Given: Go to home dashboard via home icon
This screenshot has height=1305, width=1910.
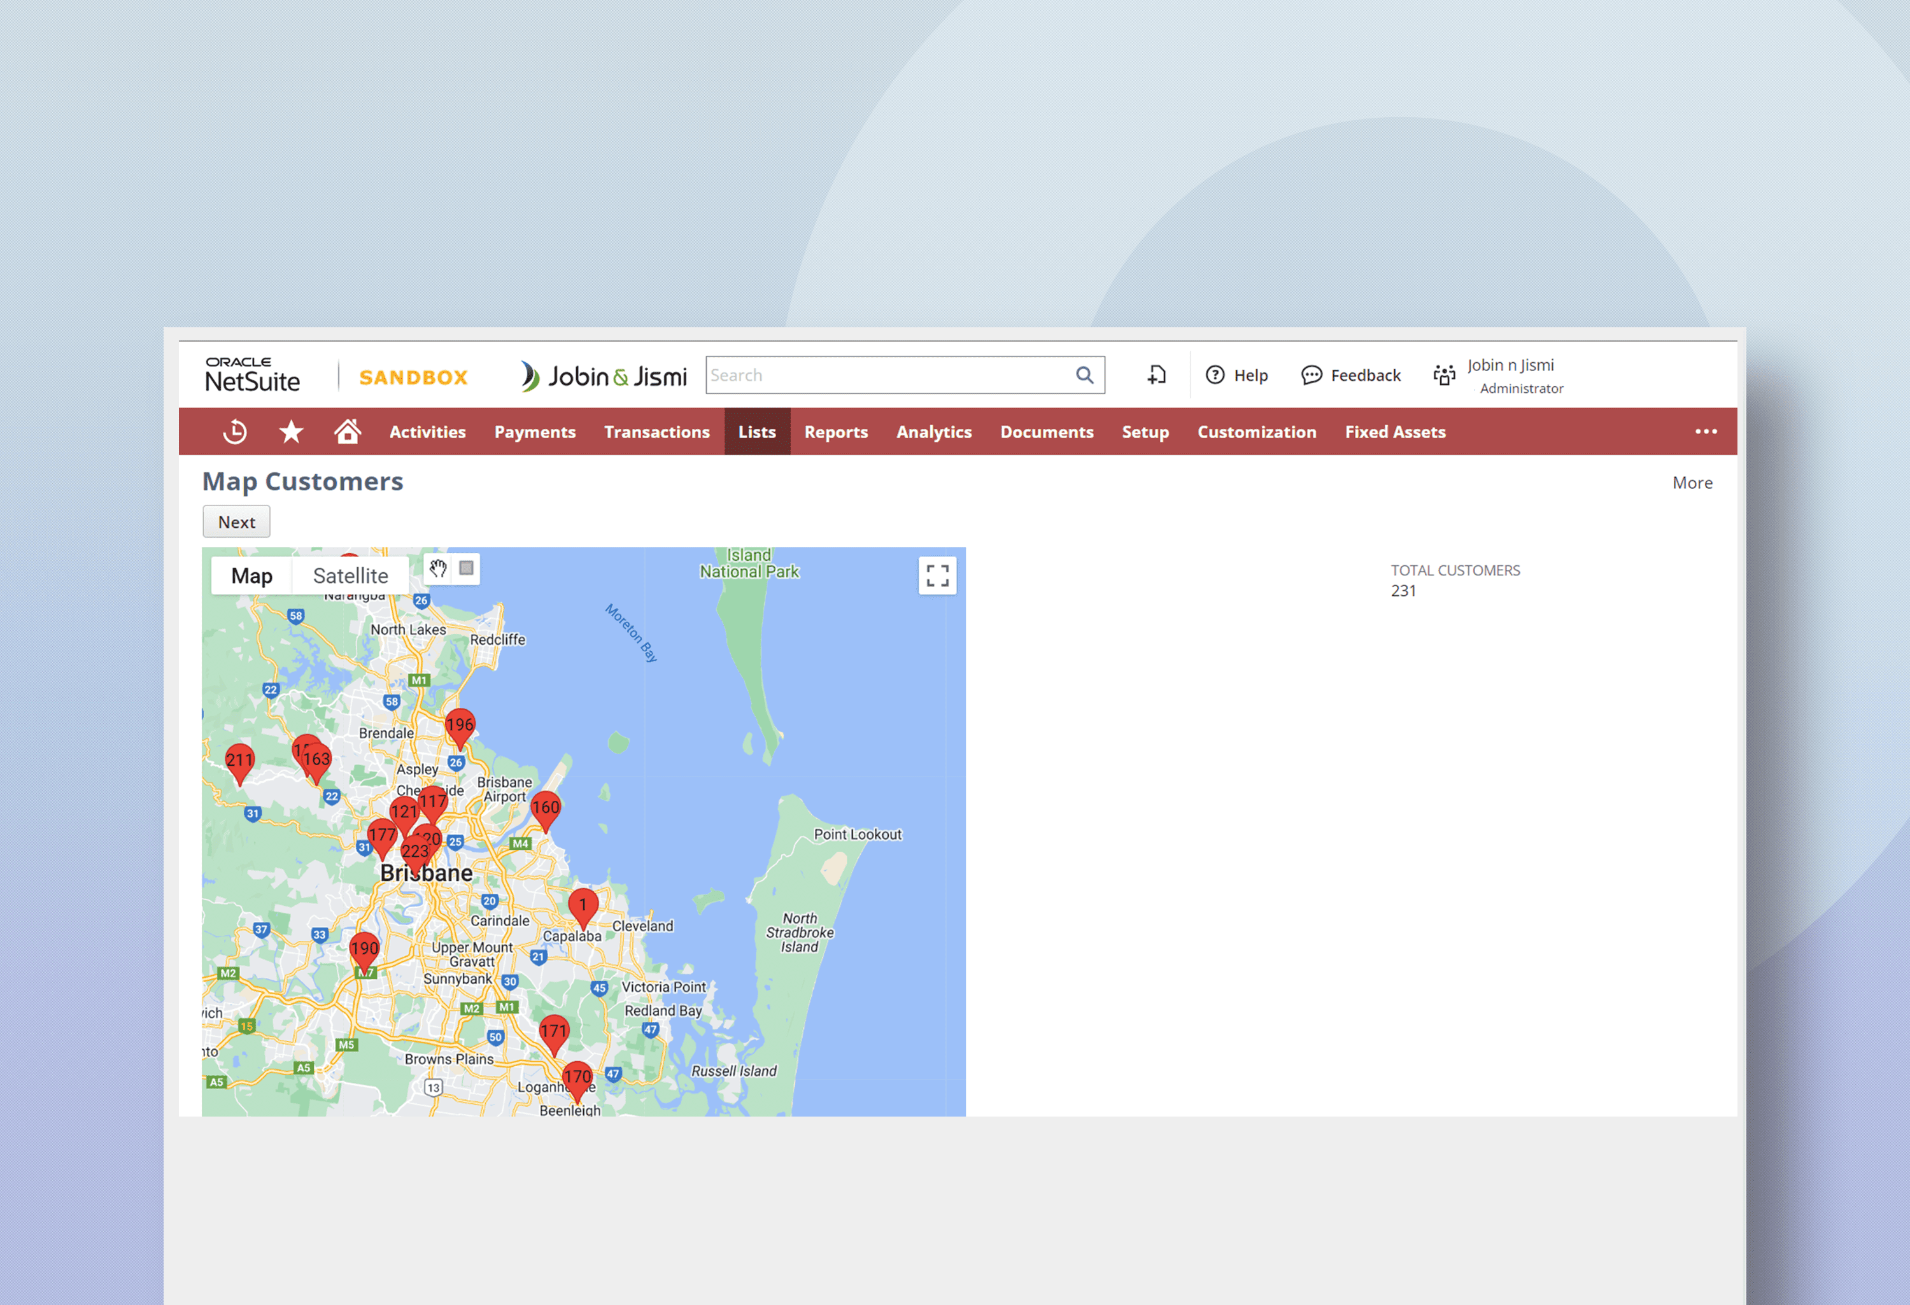Looking at the screenshot, I should point(347,430).
